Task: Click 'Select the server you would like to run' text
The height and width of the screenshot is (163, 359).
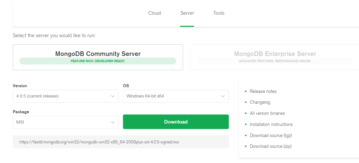Action: coord(54,35)
